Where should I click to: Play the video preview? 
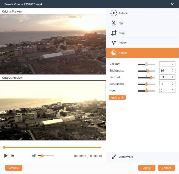pyautogui.click(x=6, y=156)
